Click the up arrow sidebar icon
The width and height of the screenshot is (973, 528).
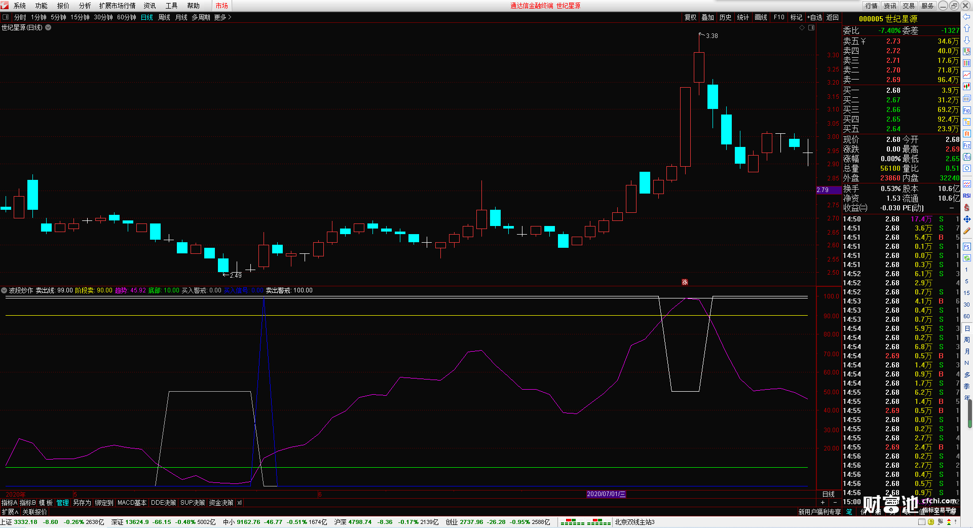coord(967,28)
